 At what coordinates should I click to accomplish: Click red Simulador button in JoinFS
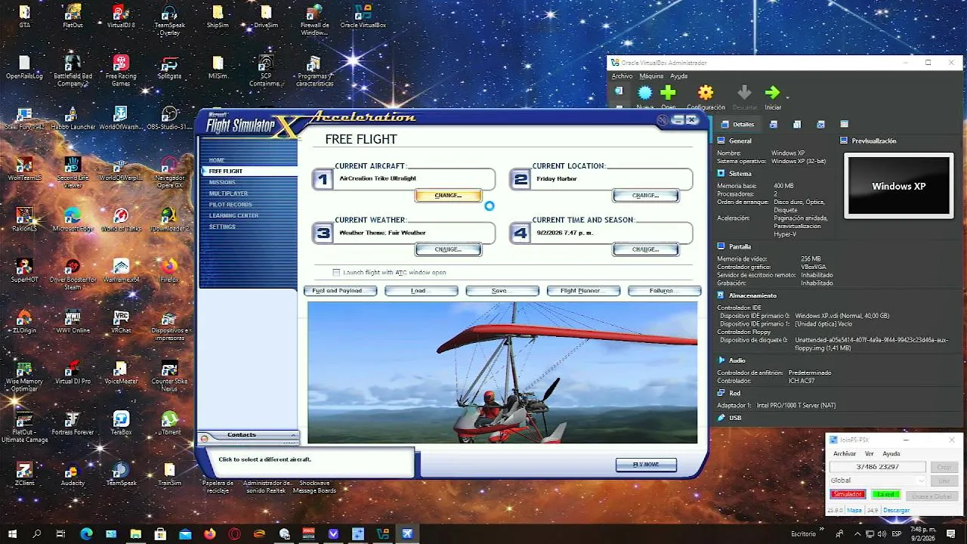coord(848,494)
